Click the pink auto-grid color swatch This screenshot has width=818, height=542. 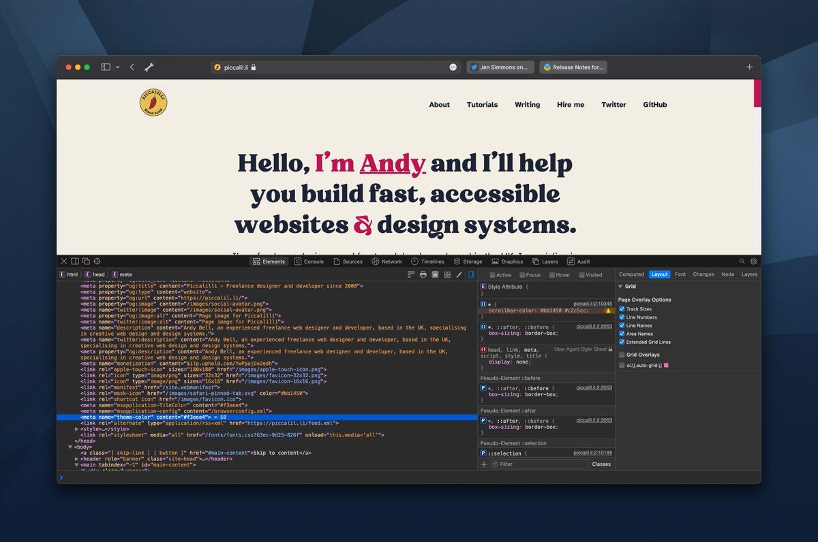pyautogui.click(x=666, y=366)
